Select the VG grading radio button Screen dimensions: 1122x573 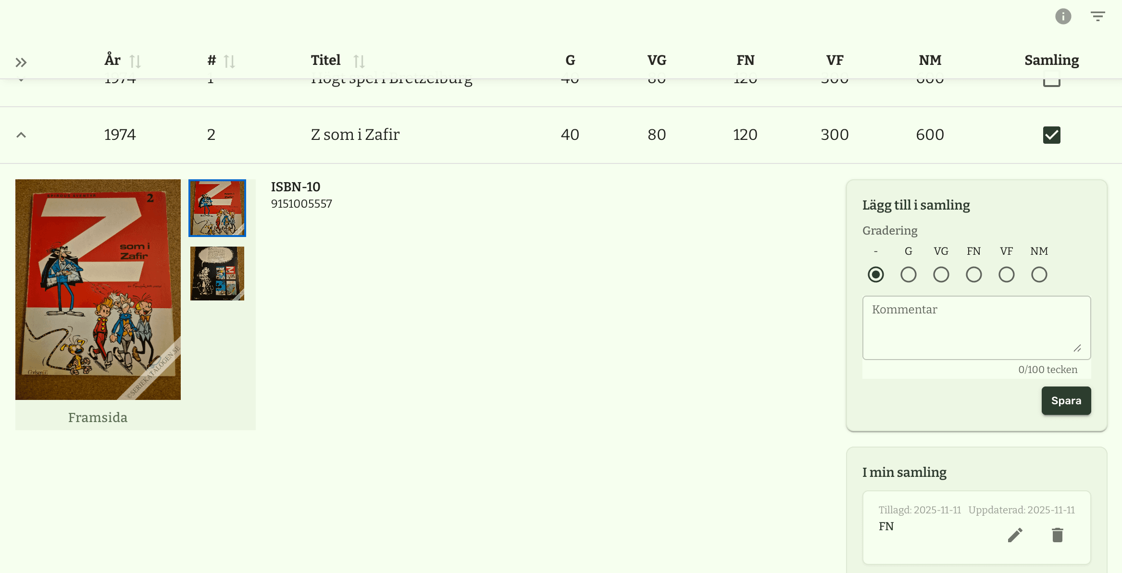(941, 274)
